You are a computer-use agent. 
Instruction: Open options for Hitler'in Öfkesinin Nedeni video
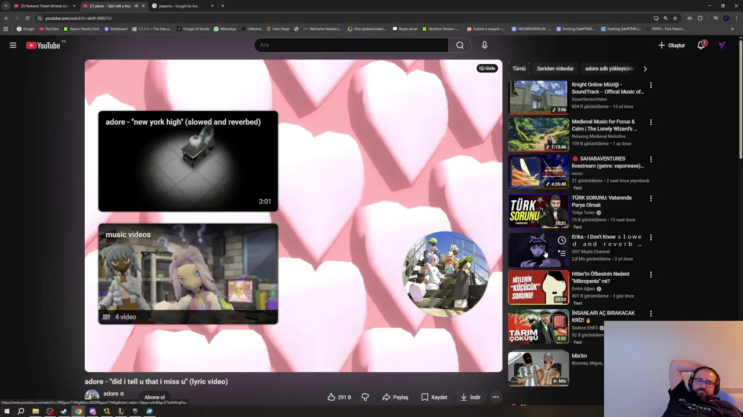(651, 275)
